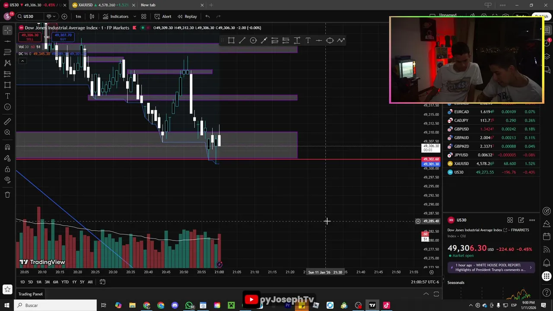Click the Indicators button

click(115, 16)
